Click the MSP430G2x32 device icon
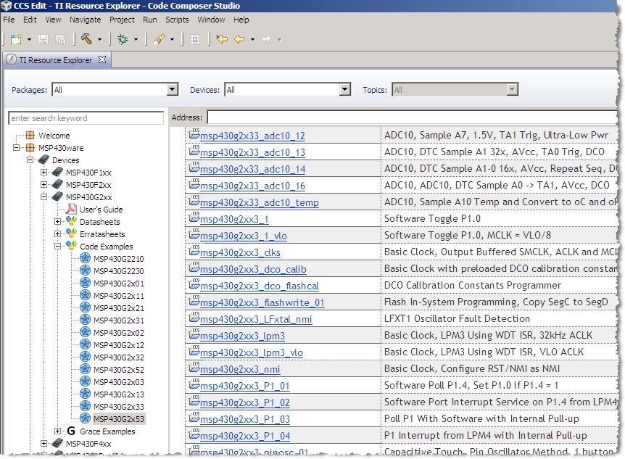Screen dimensions: 625x459 point(85,357)
